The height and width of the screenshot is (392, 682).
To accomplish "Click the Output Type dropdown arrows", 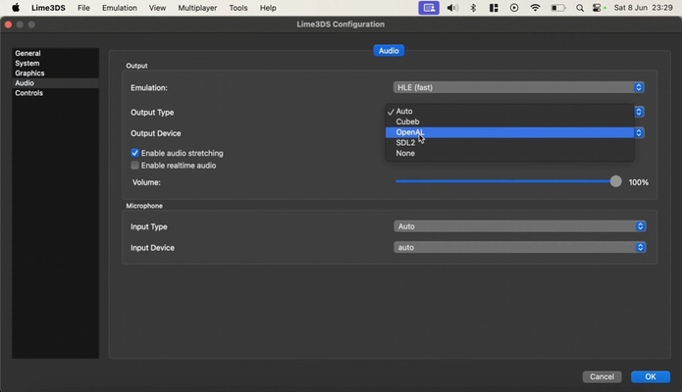I will 639,112.
